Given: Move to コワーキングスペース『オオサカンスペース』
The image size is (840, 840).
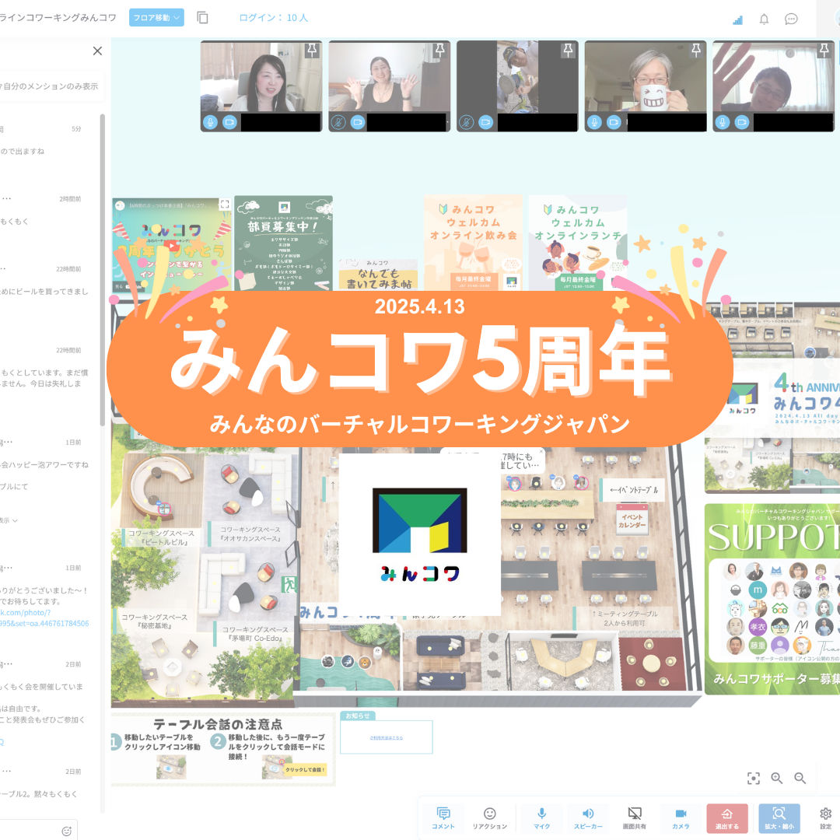Looking at the screenshot, I should (250, 534).
